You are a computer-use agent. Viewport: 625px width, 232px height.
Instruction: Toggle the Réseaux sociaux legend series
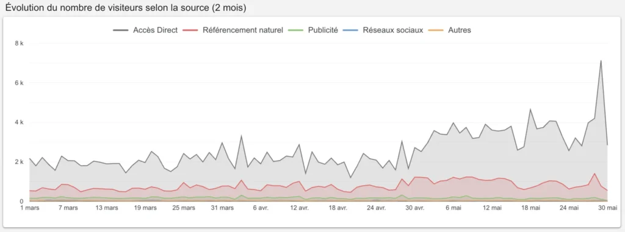pos(383,30)
